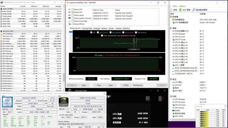Click the Armoury Crate logo in title bar
The image size is (228, 128).
tap(70, 90)
